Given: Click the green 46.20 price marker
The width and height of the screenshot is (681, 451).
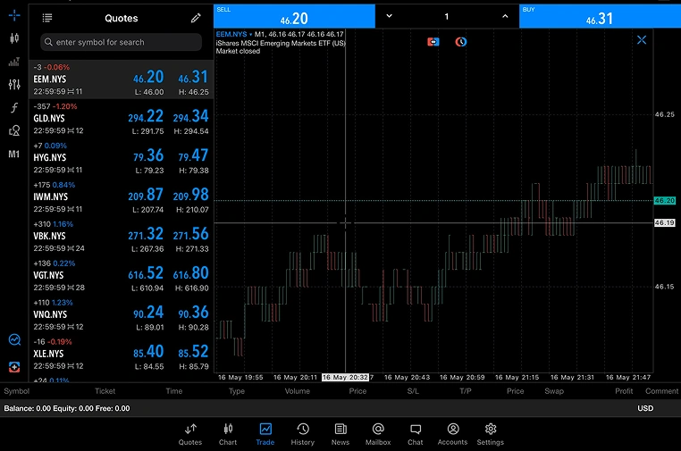Looking at the screenshot, I should (x=665, y=201).
